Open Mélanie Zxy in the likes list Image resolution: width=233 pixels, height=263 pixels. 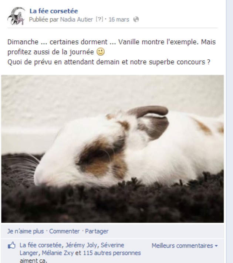pyautogui.click(x=58, y=253)
